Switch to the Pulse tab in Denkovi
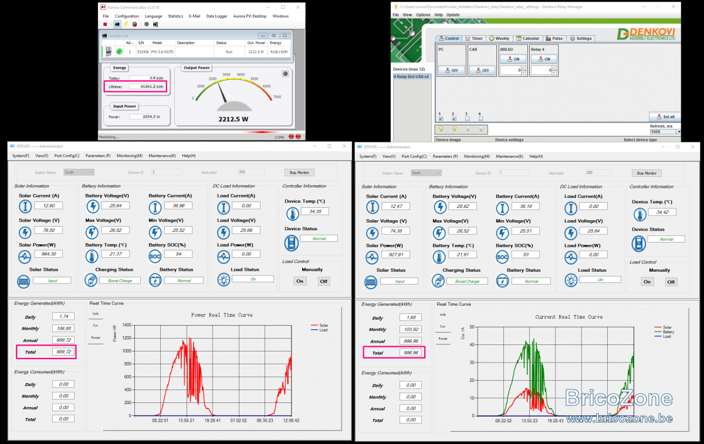This screenshot has height=444, width=704. 554,39
